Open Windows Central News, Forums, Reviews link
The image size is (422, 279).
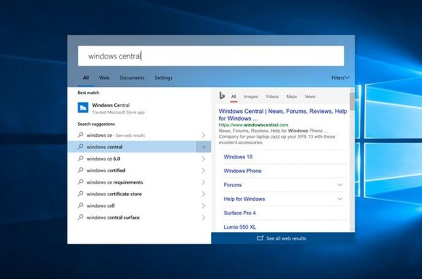pos(282,114)
